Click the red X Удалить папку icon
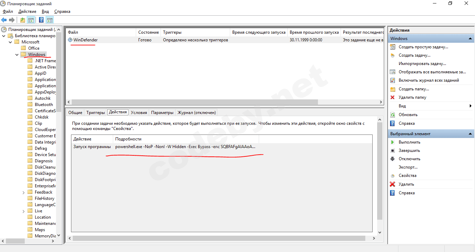The image size is (475, 252). [393, 97]
